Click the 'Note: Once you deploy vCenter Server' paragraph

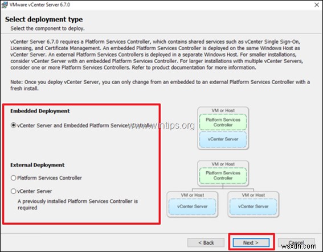[x=160, y=85]
